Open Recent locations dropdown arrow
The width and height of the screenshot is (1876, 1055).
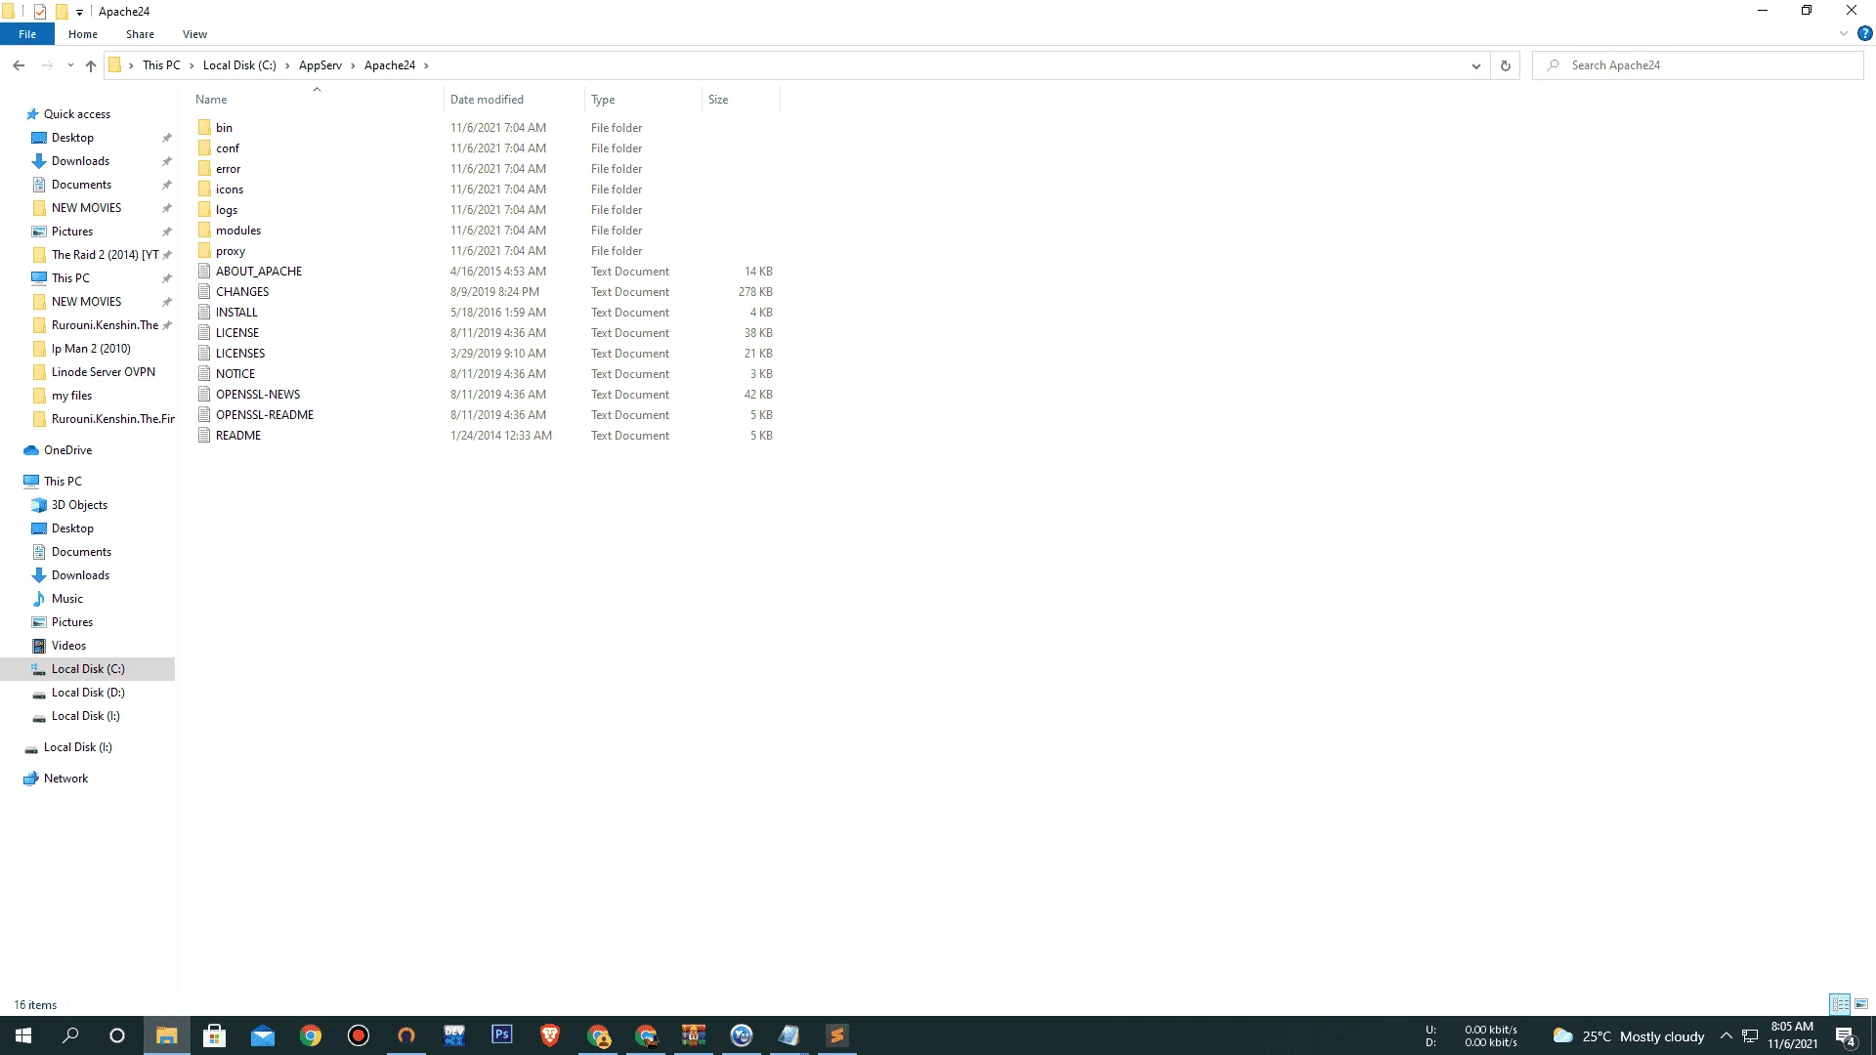(70, 65)
